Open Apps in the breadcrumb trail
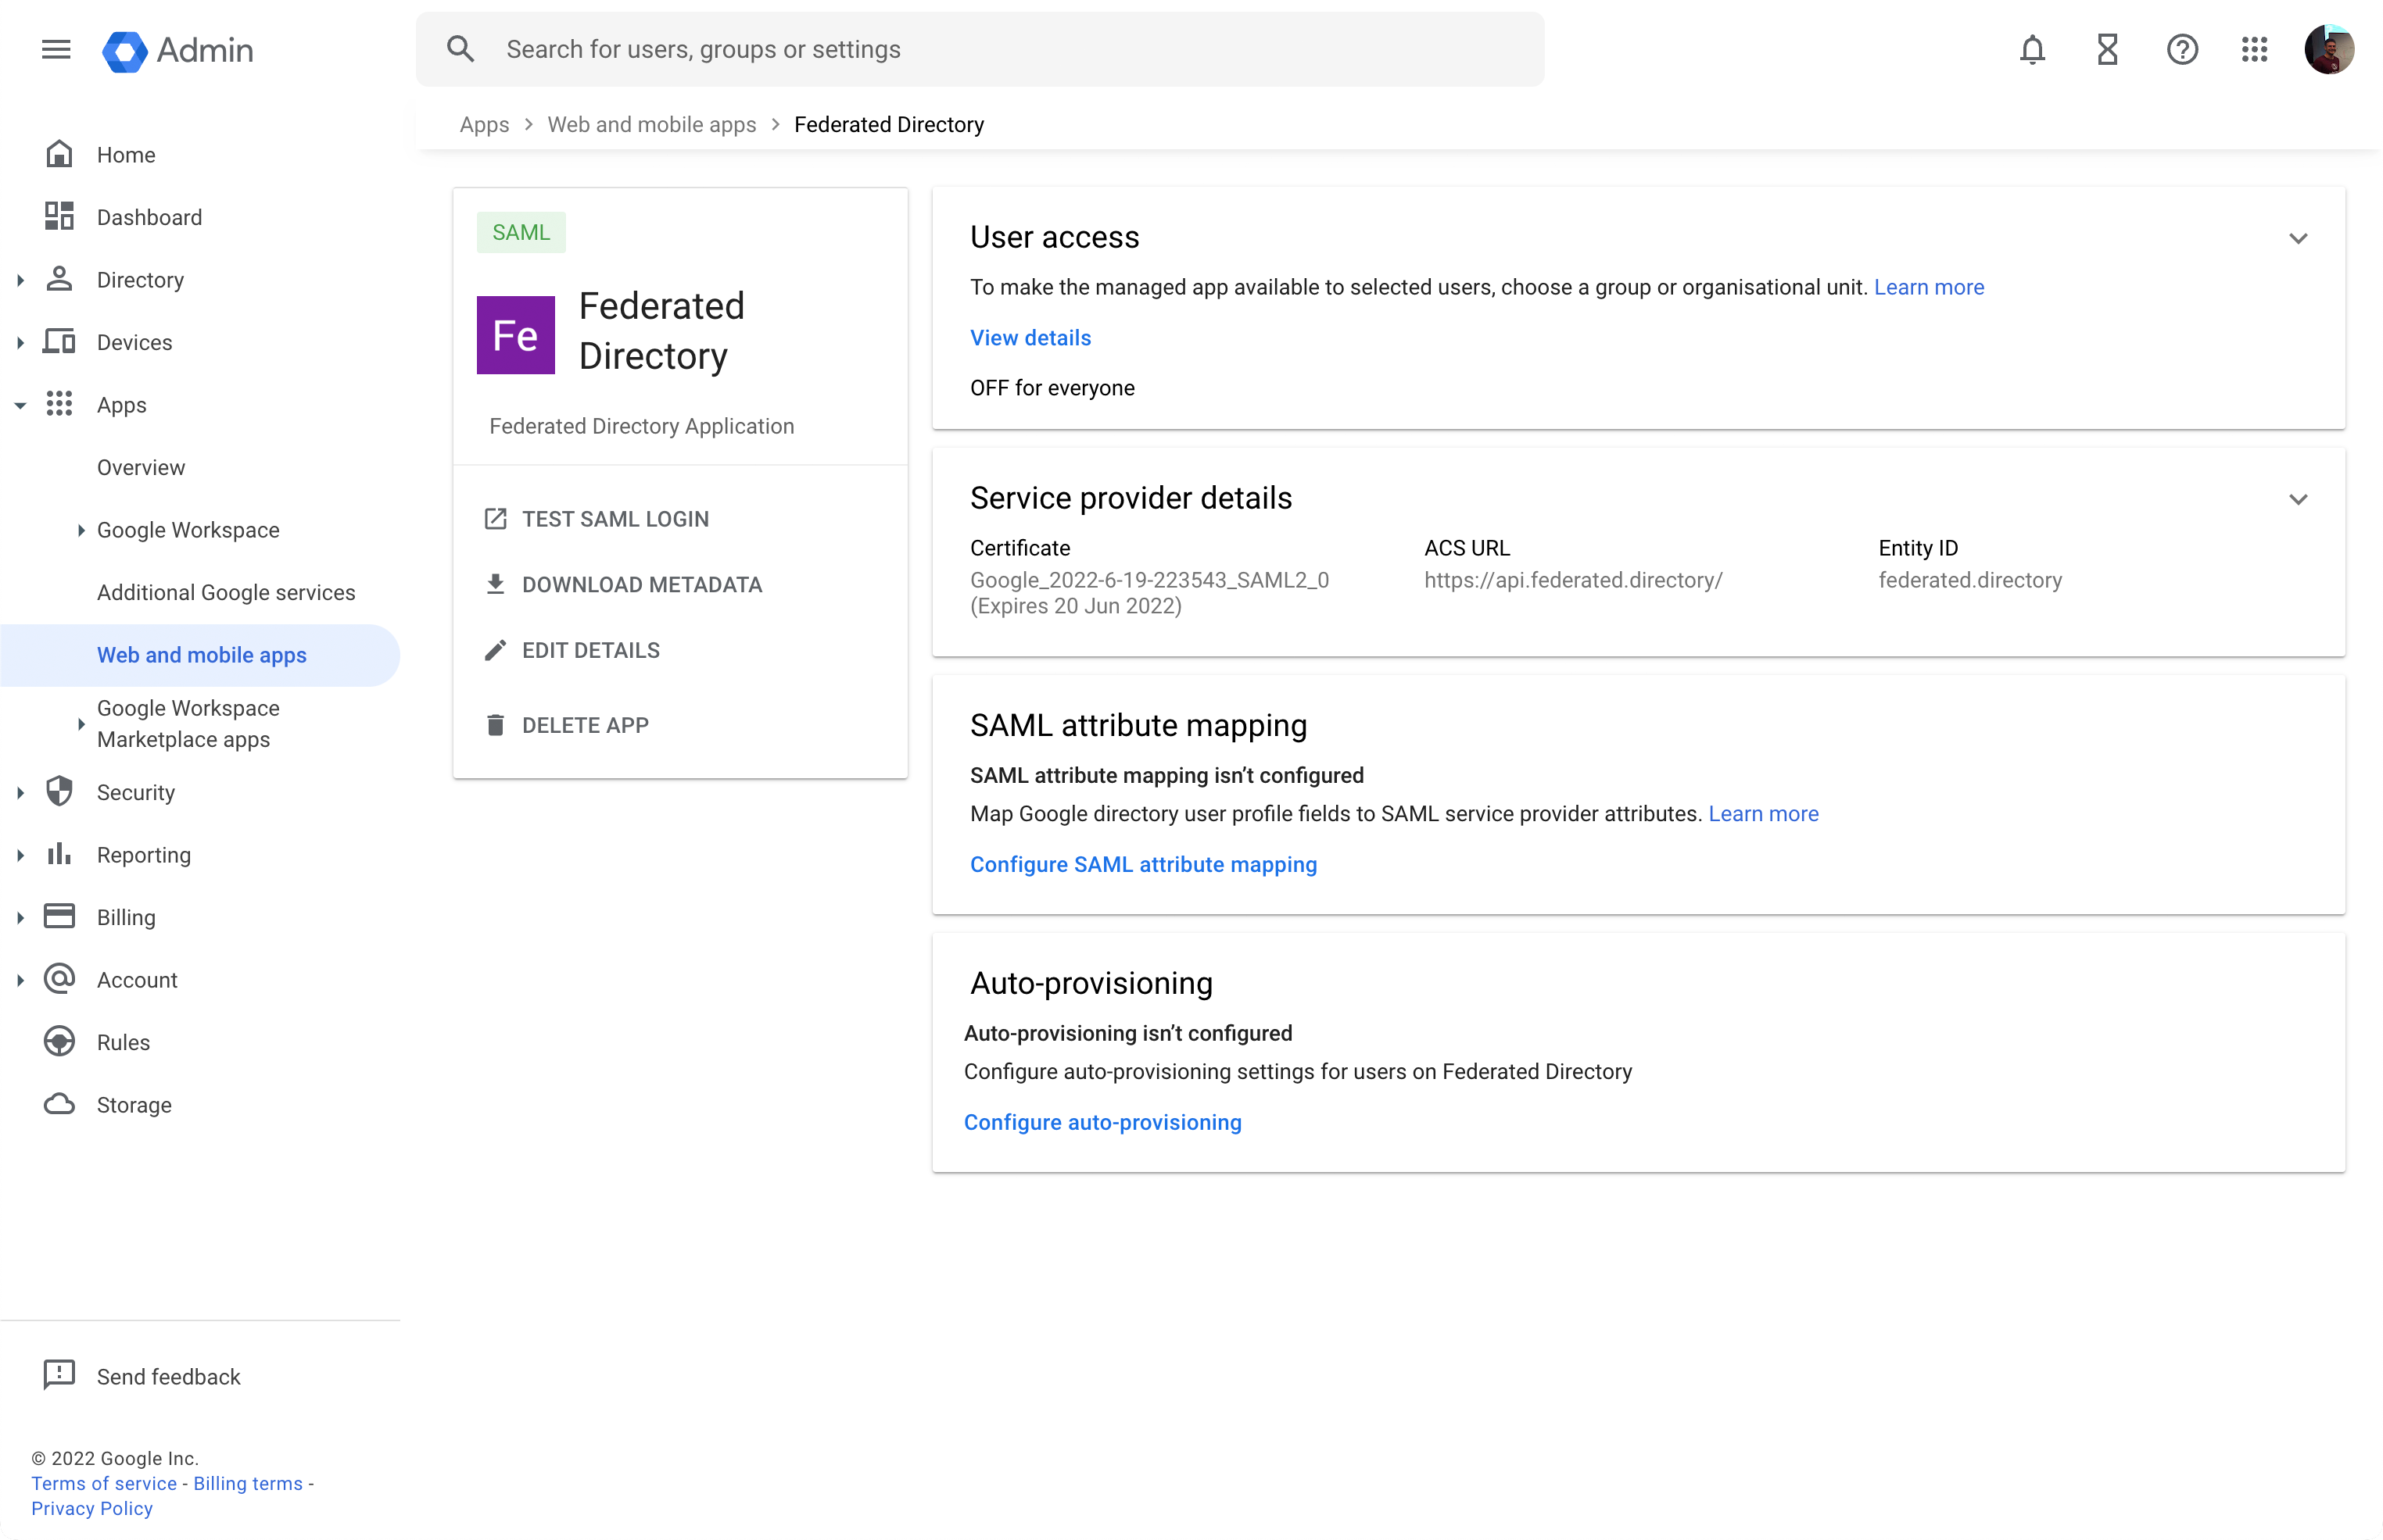The width and height of the screenshot is (2383, 1540). pyautogui.click(x=484, y=124)
